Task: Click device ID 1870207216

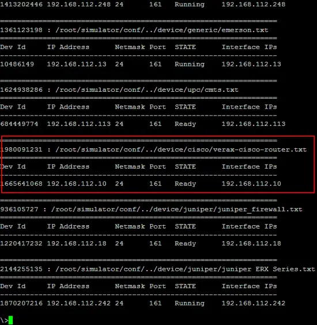Action: tap(21, 303)
